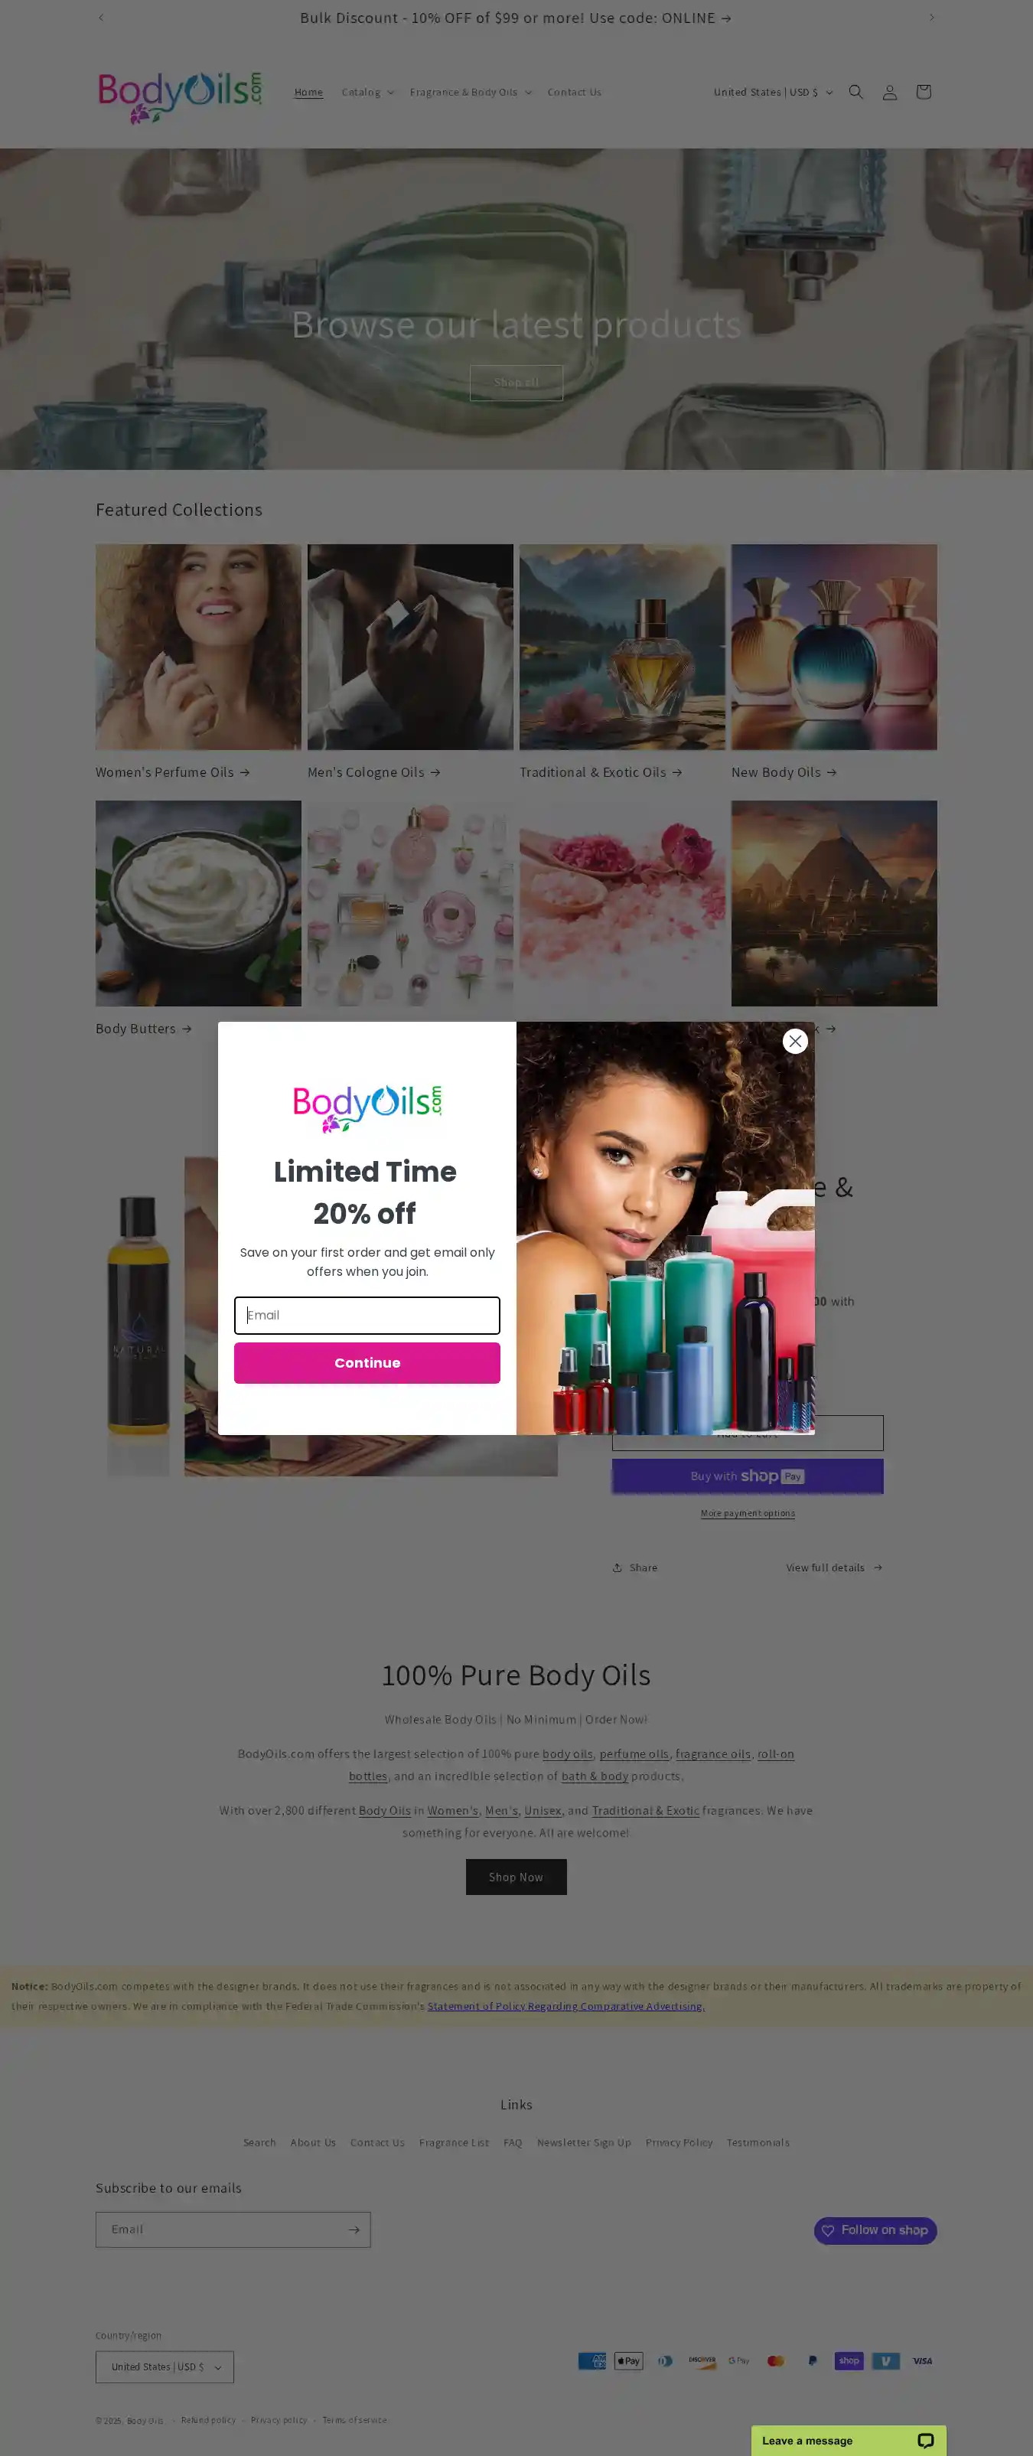
Task: Show previous announcement with left arrow
Action: [101, 17]
